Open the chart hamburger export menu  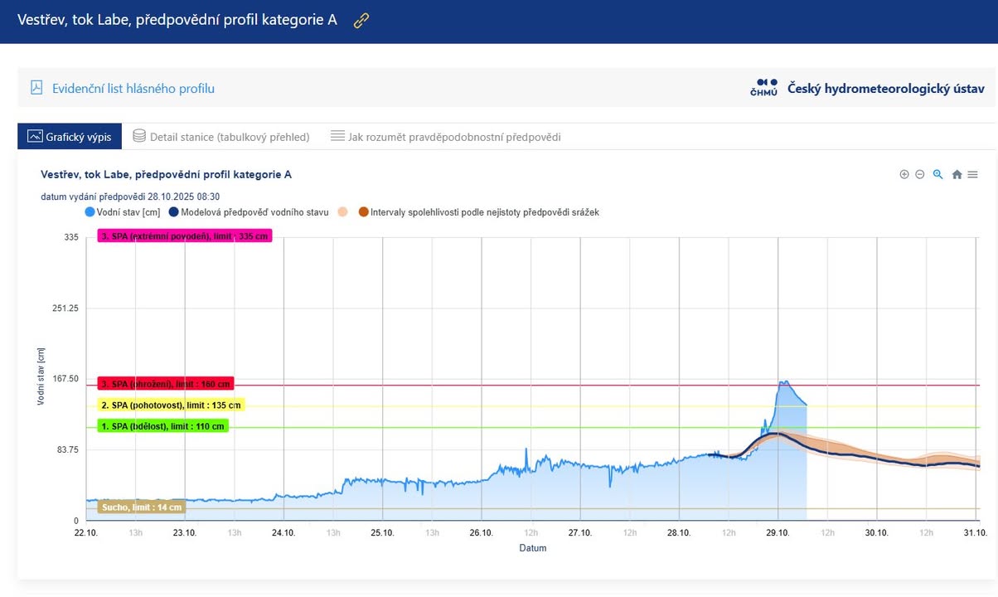point(973,174)
